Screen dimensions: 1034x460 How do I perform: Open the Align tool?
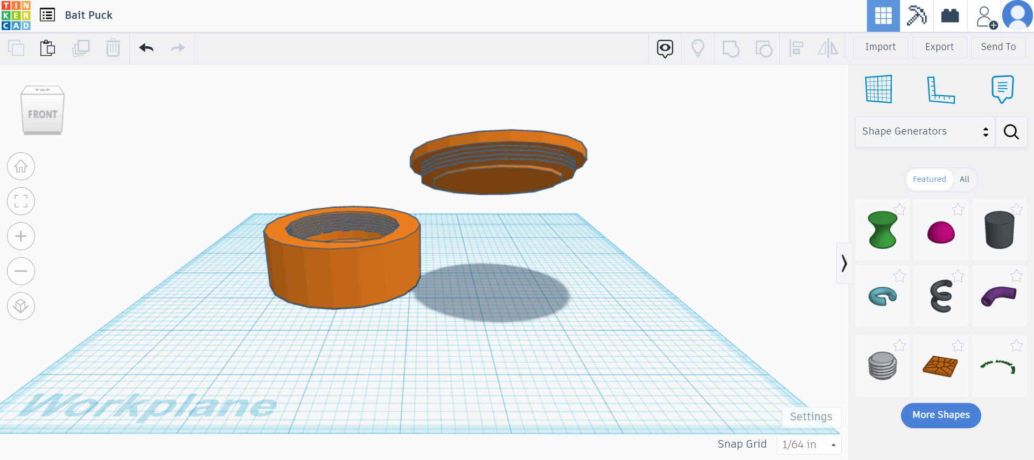tap(796, 48)
